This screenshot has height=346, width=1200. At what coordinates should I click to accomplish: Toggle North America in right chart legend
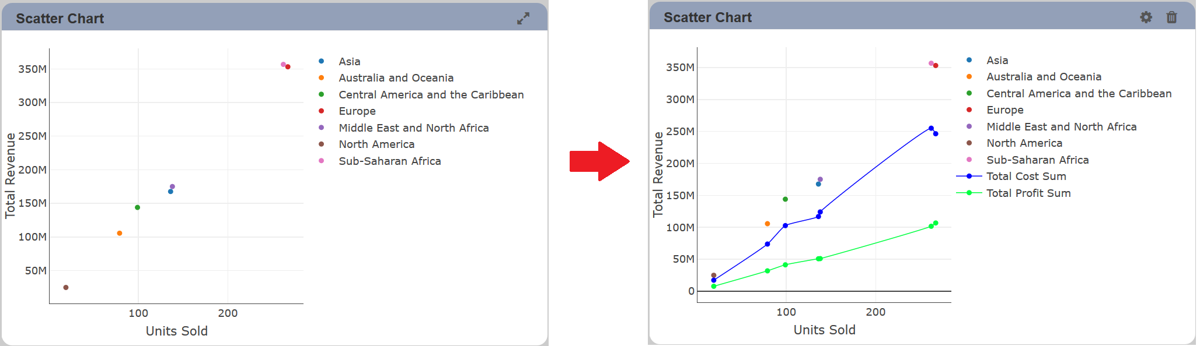pos(1024,143)
